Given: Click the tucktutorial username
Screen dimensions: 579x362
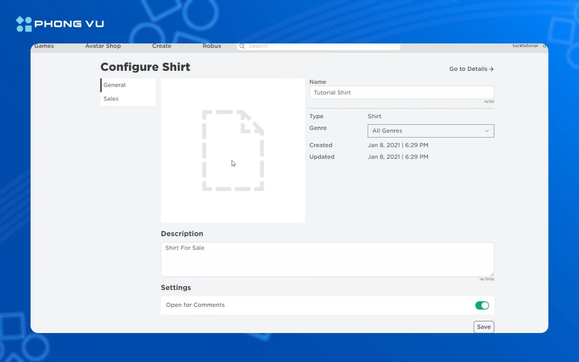Looking at the screenshot, I should point(525,46).
